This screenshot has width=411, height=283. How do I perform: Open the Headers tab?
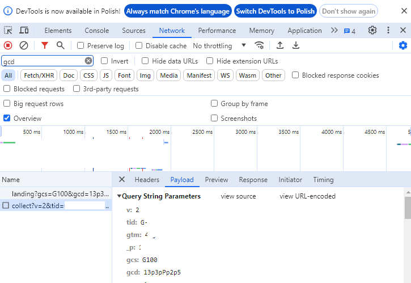(147, 180)
